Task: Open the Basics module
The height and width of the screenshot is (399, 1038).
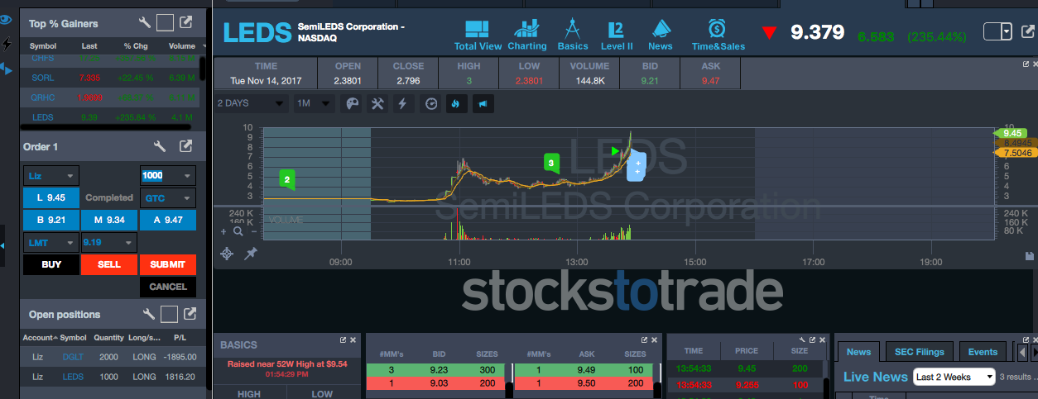Action: pyautogui.click(x=573, y=35)
